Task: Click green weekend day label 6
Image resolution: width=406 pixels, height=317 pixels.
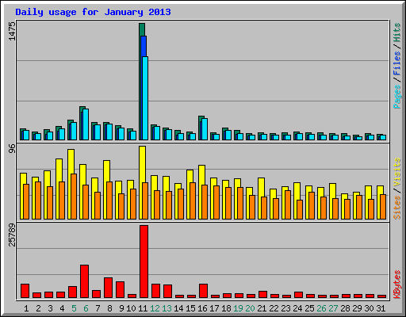Action: 86,308
